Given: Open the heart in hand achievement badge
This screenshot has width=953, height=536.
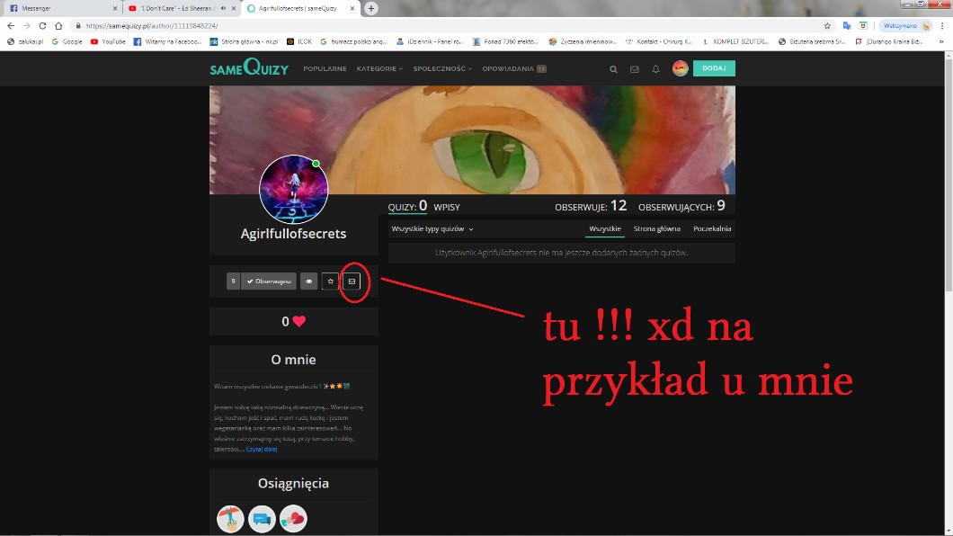Looking at the screenshot, I should pyautogui.click(x=293, y=519).
